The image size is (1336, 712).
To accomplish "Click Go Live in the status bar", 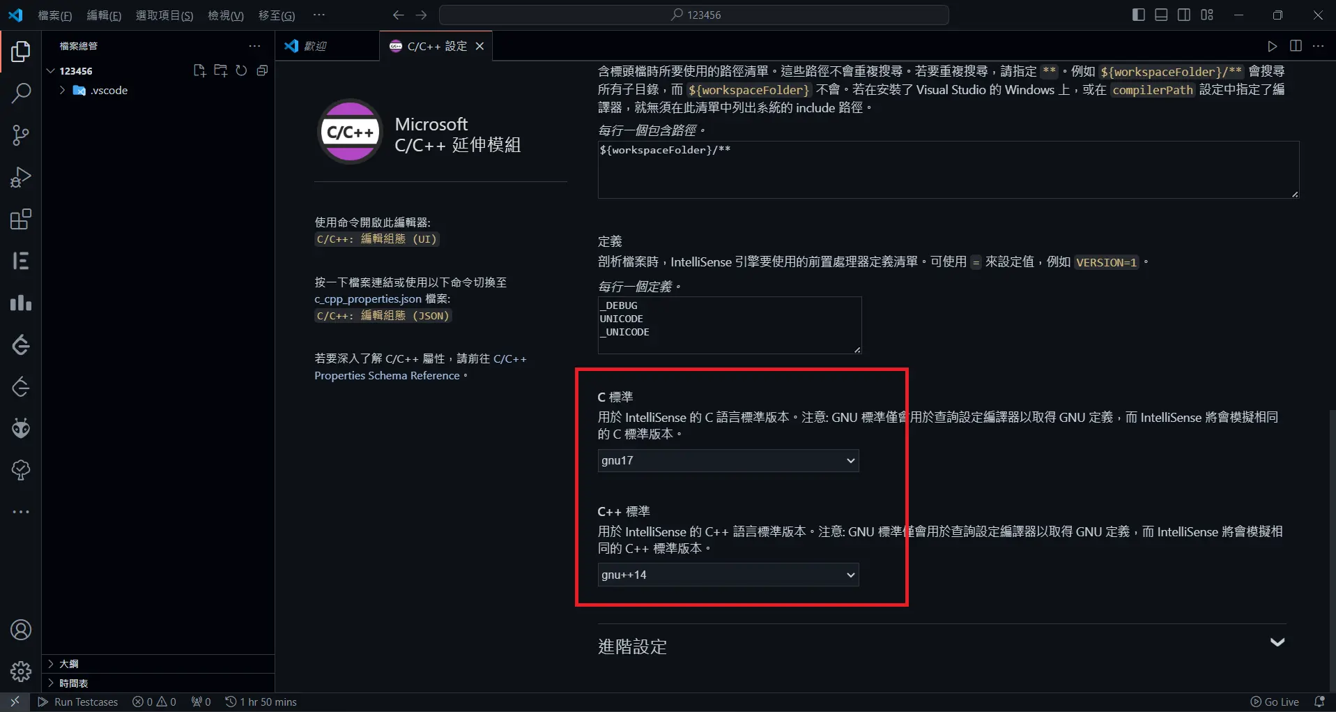I will click(1276, 702).
